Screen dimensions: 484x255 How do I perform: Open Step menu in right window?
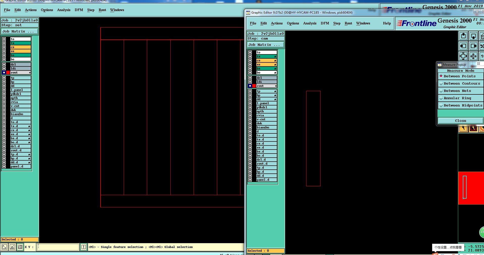tap(337, 23)
